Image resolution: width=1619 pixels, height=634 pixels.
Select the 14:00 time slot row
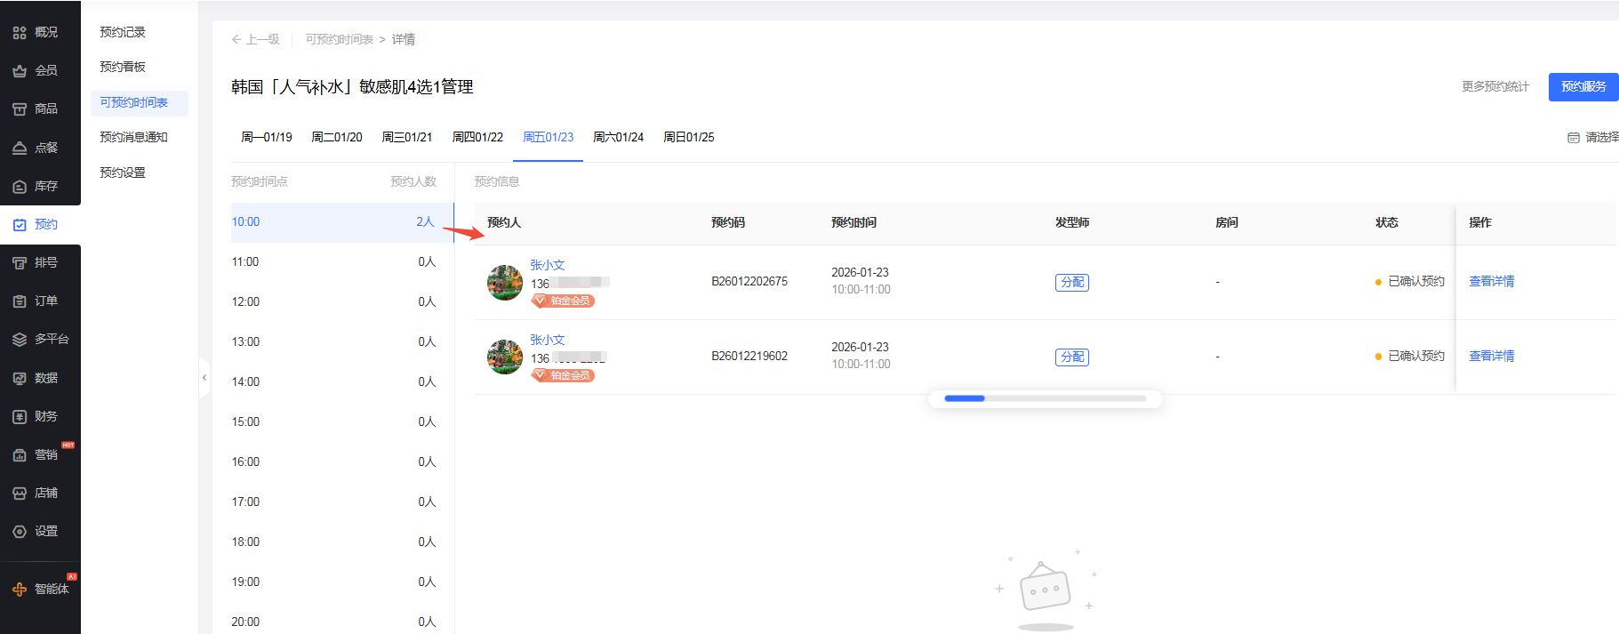coord(342,382)
